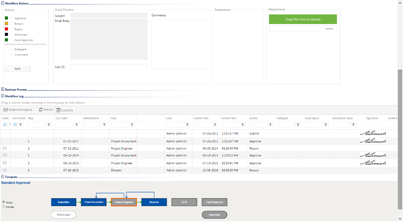
Task: Select the Return radio button
Action: click(11, 23)
